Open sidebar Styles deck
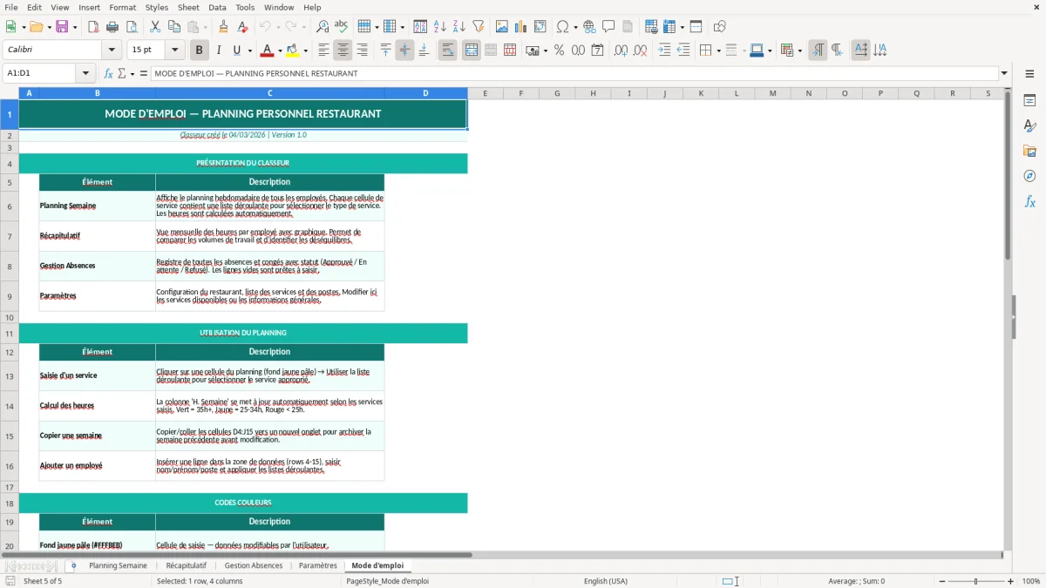 coord(1029,125)
